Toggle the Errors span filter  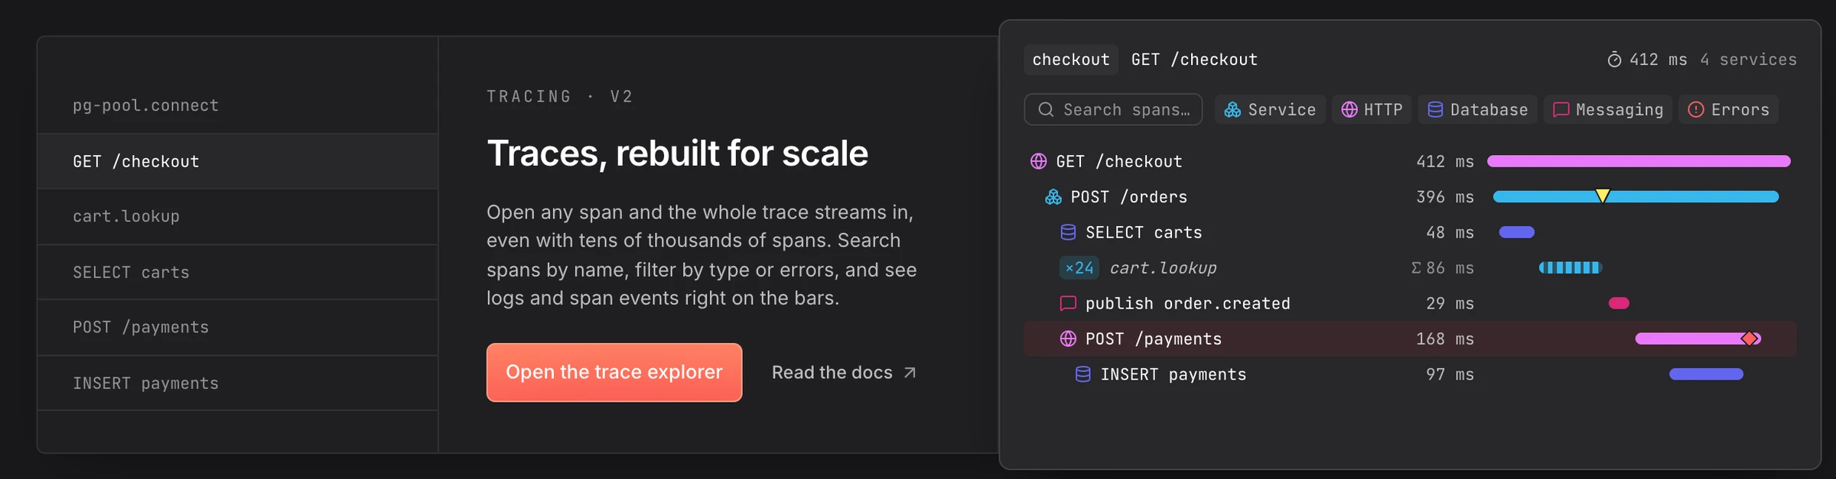click(x=1729, y=110)
